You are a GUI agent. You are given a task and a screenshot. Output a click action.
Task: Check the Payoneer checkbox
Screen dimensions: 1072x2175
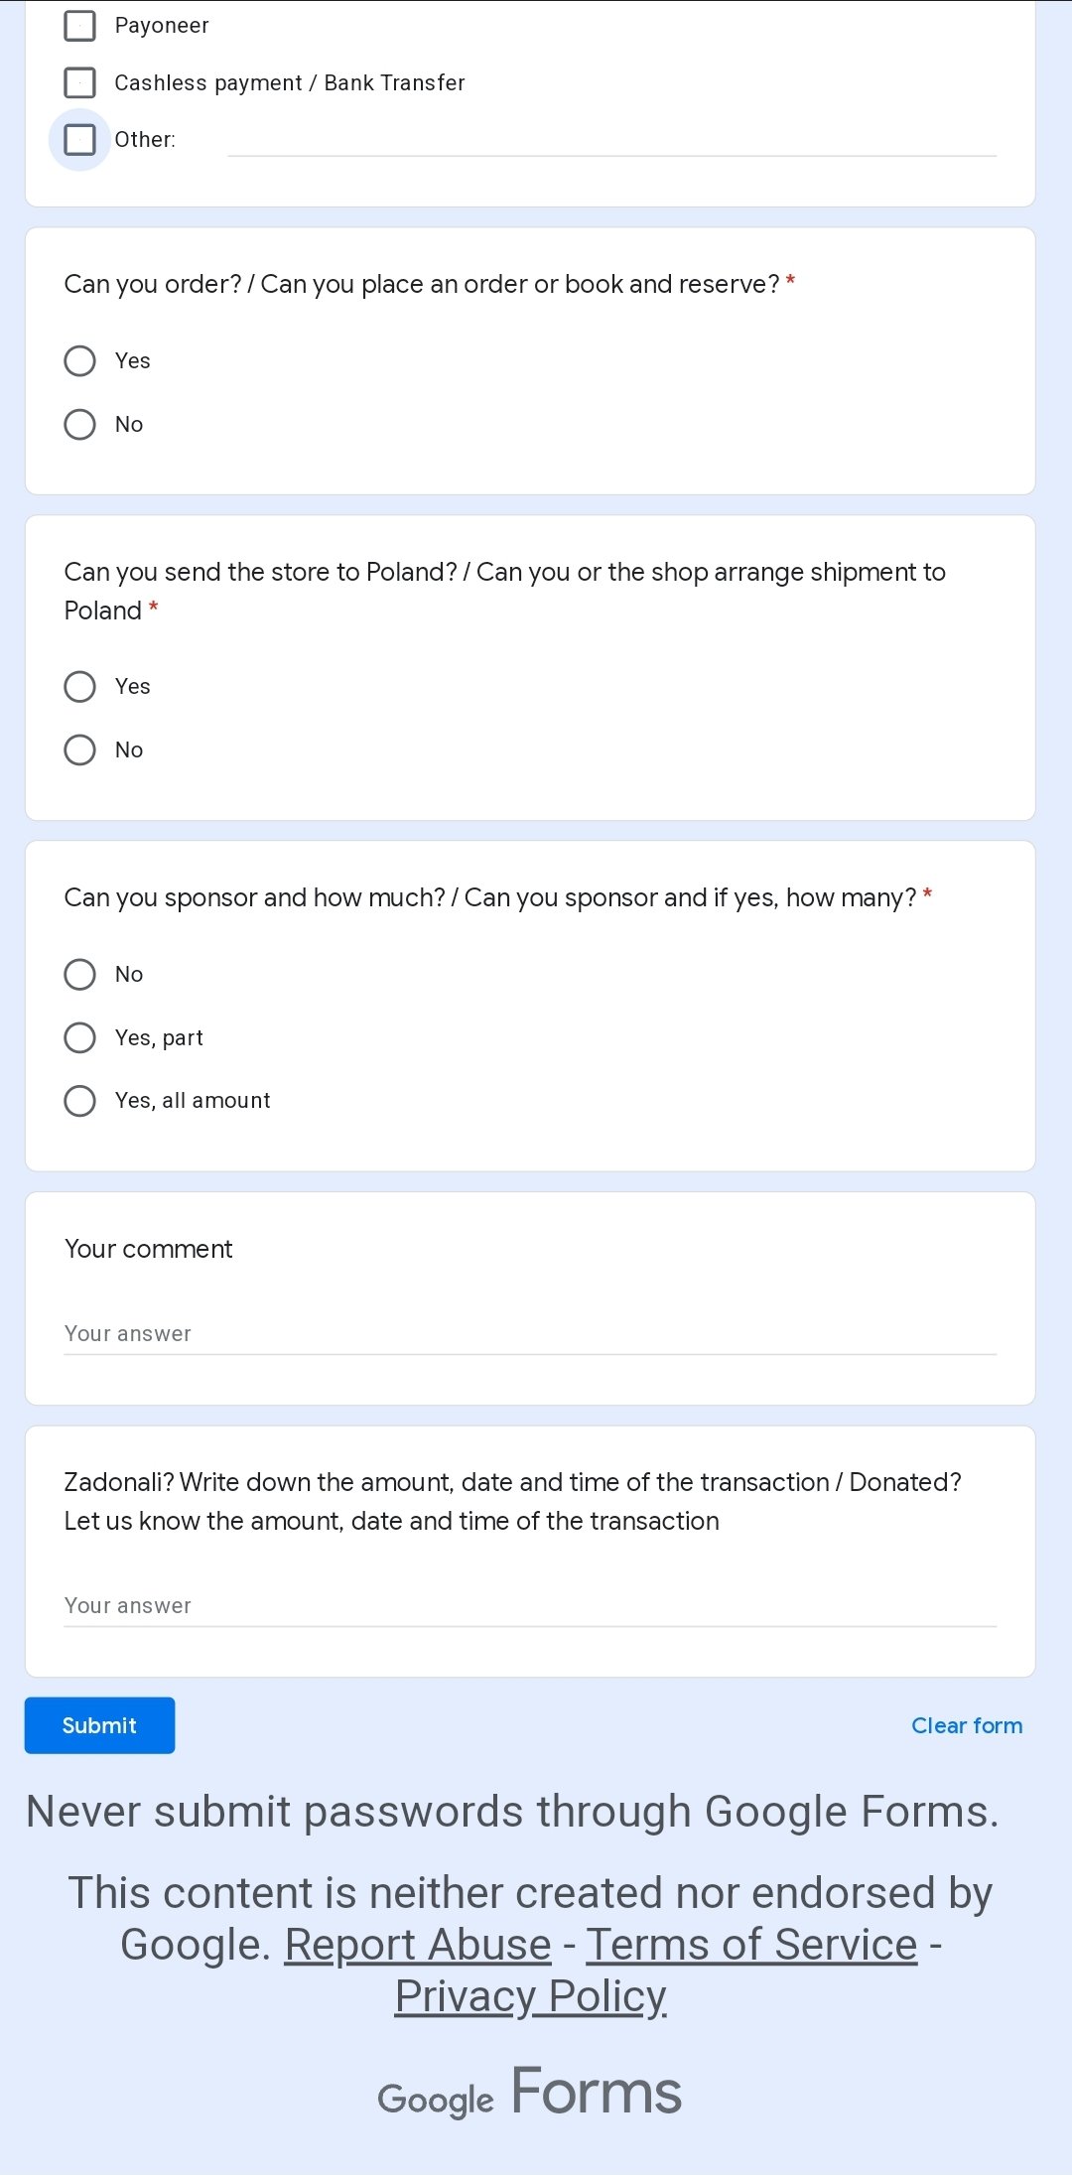click(80, 26)
